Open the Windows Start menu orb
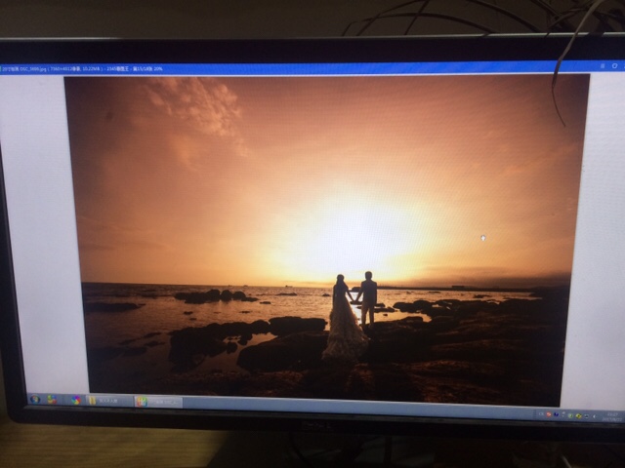Screen dimensions: 625x468 click(x=35, y=399)
